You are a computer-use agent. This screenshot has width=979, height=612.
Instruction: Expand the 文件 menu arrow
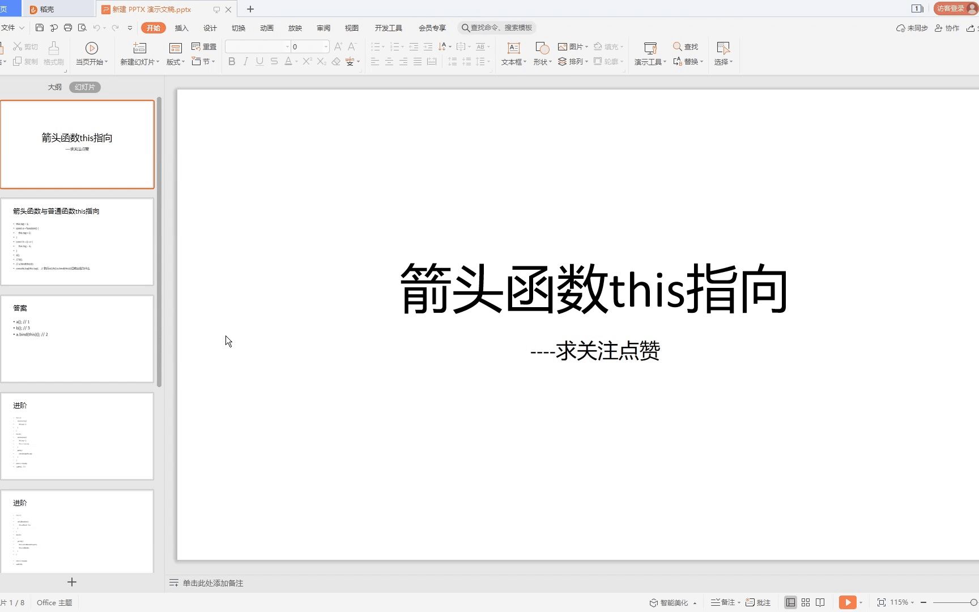22,28
